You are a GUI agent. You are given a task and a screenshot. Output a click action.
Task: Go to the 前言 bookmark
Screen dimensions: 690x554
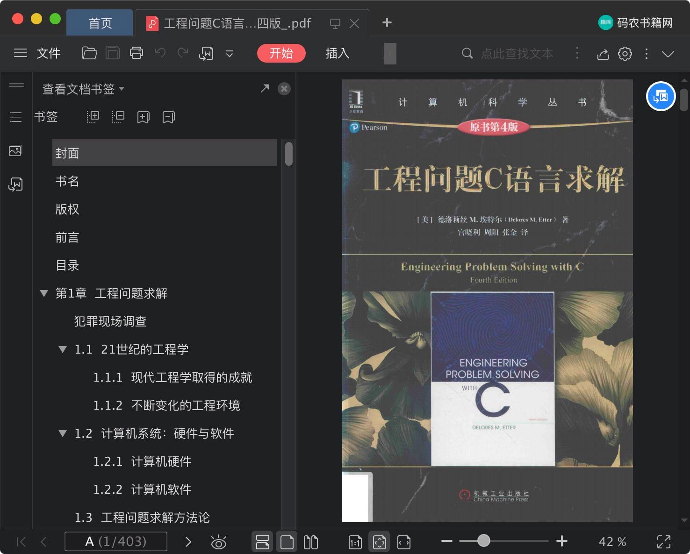click(67, 237)
